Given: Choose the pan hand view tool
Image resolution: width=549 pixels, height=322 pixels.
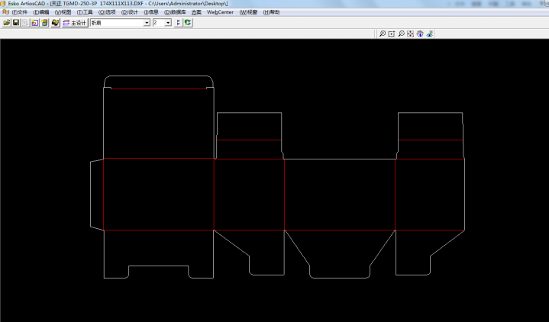Looking at the screenshot, I should 420,34.
